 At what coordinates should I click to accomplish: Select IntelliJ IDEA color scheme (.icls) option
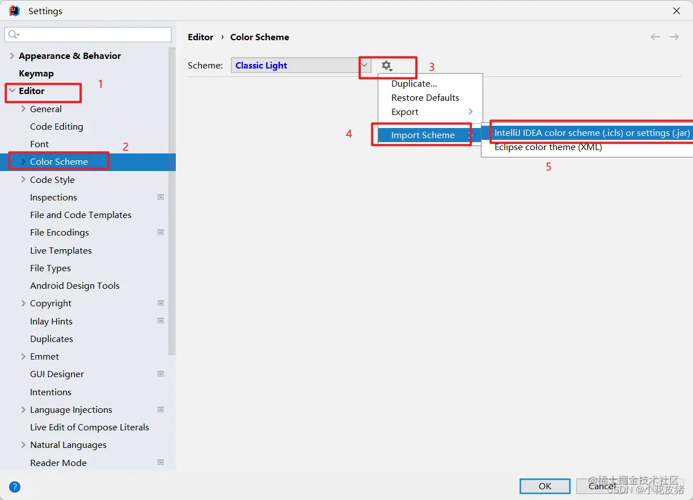(x=587, y=133)
